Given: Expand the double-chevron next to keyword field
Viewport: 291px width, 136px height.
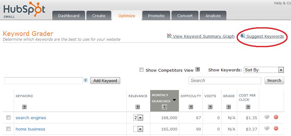Looking at the screenshot, I should 85,80.
